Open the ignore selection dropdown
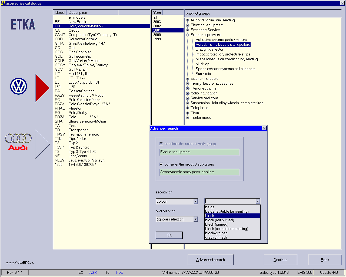Image resolution: width=346 pixels, height=277 pixels. coord(195,219)
